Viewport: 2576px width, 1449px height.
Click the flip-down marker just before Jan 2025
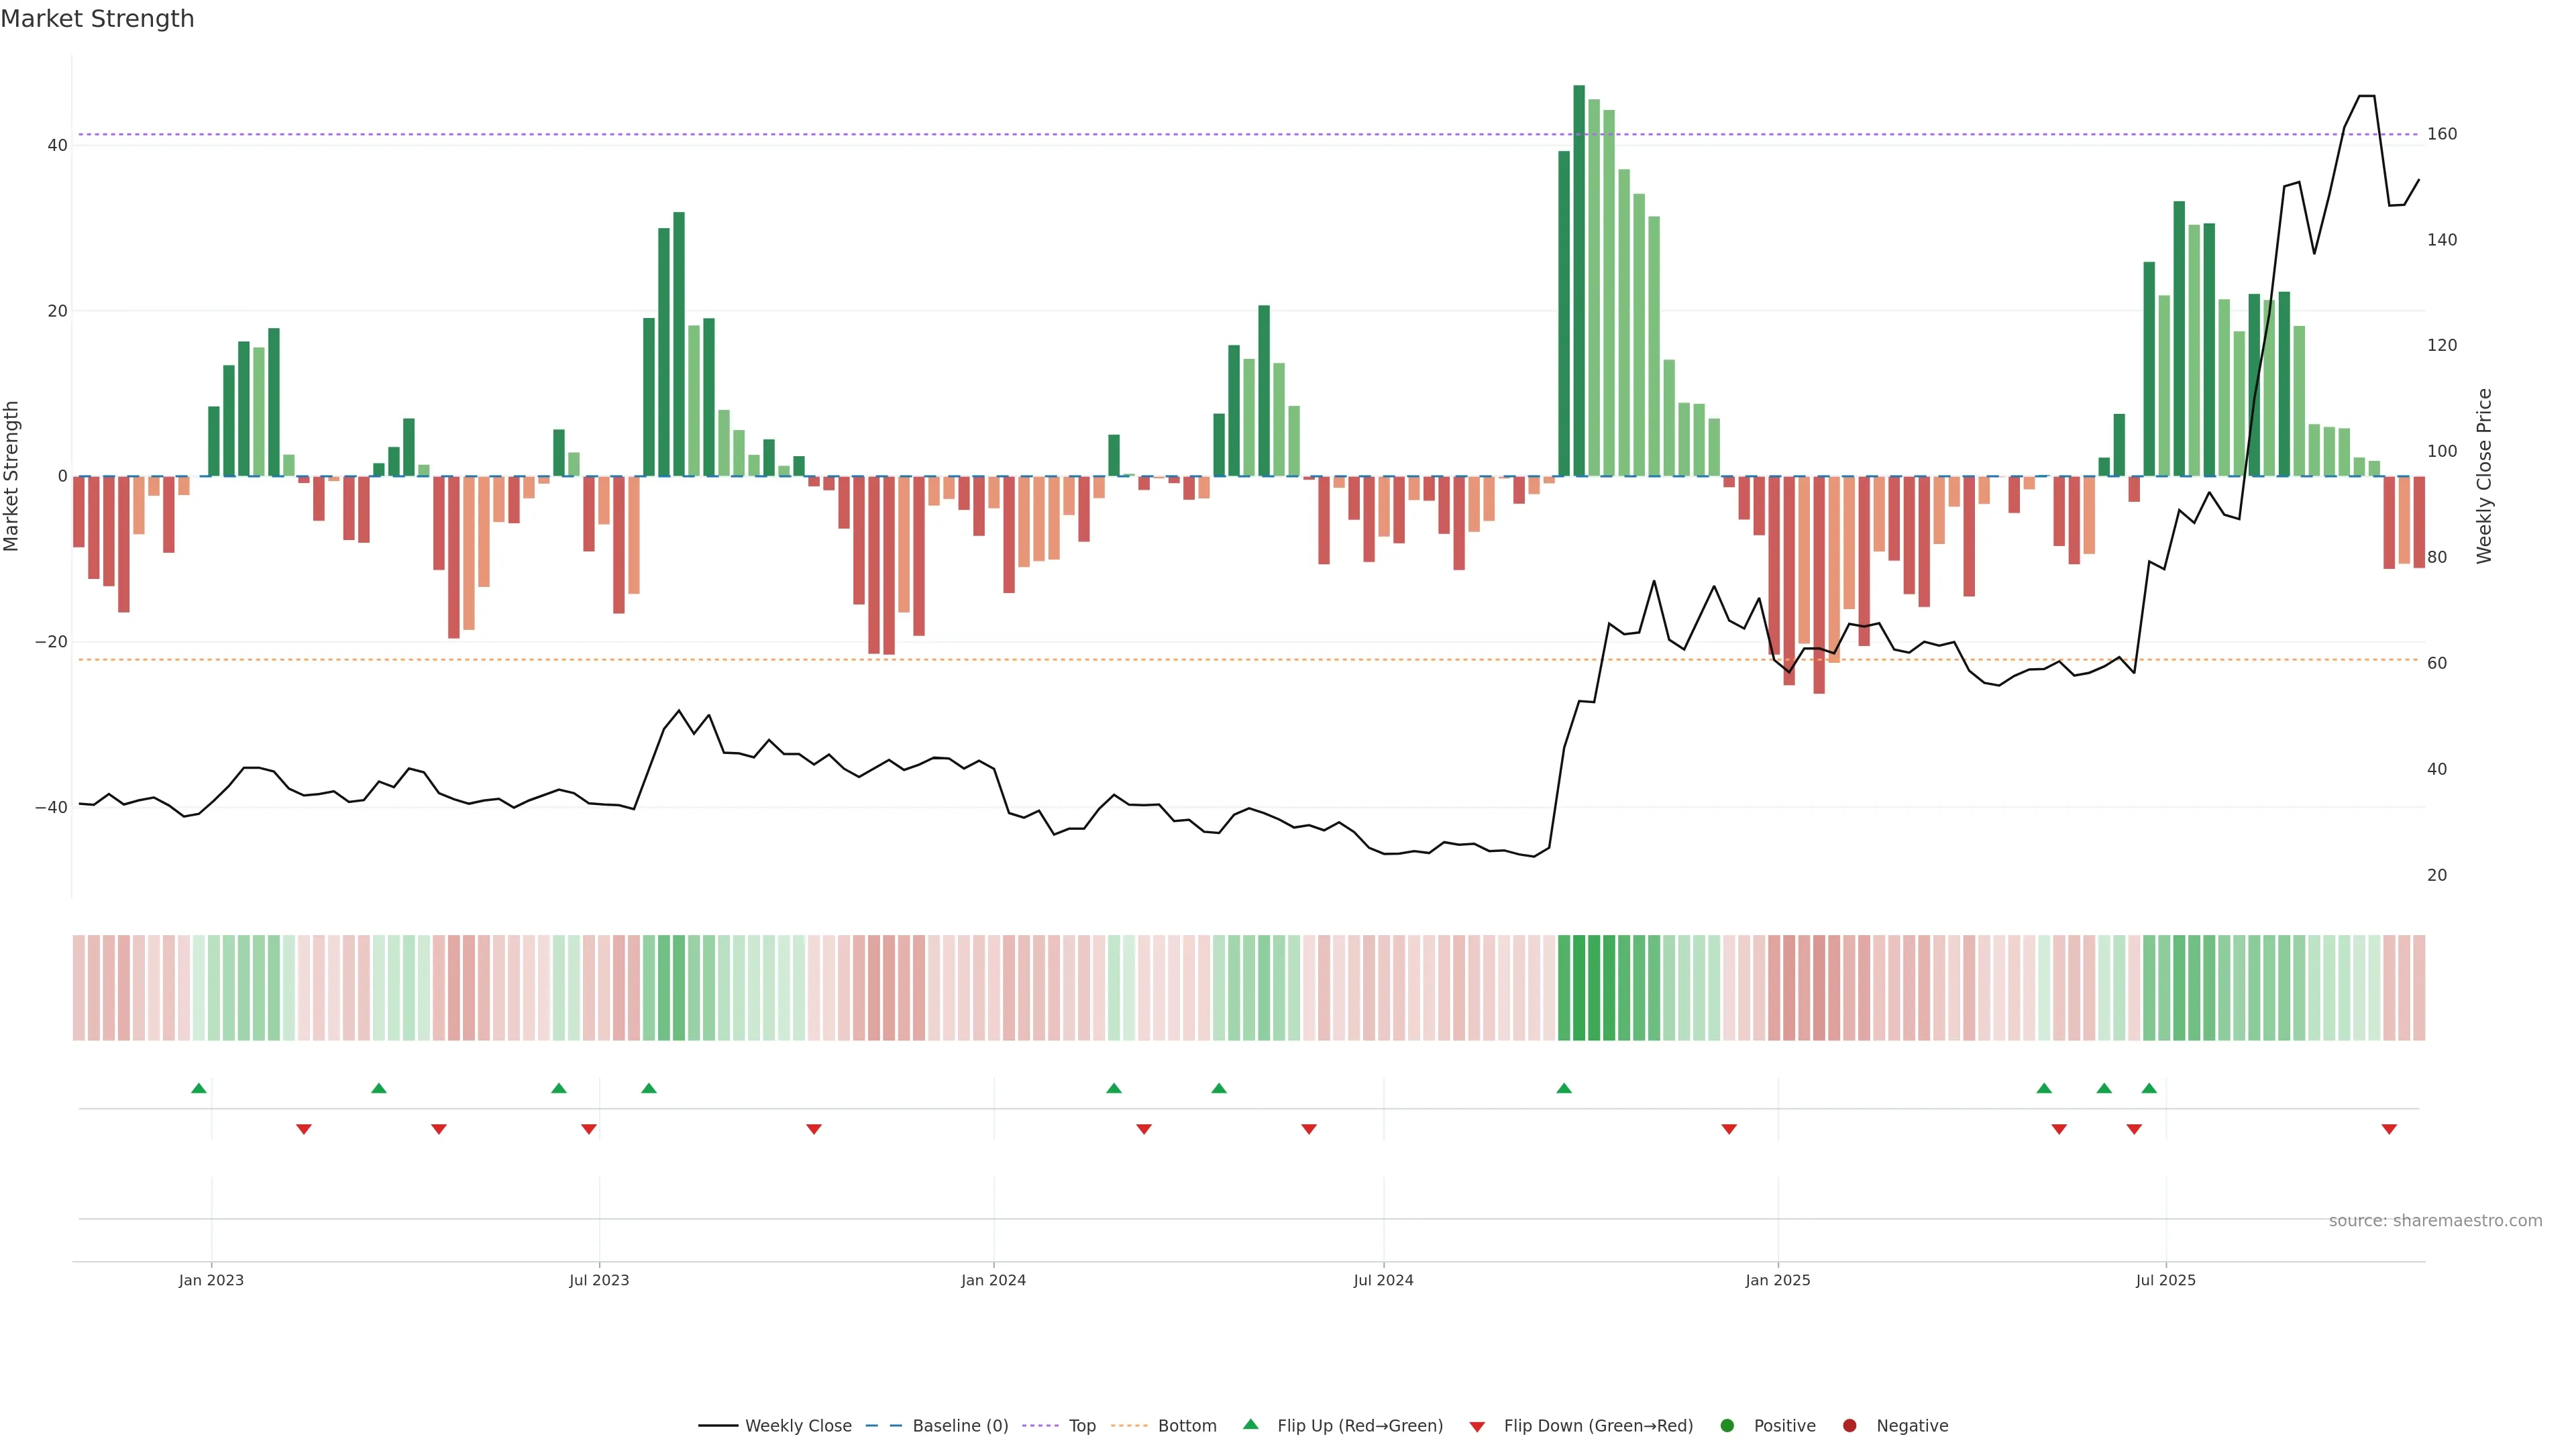click(x=1729, y=1129)
